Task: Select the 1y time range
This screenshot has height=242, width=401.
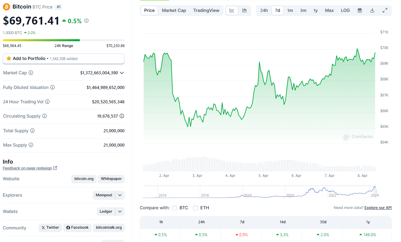Action: 316,11
